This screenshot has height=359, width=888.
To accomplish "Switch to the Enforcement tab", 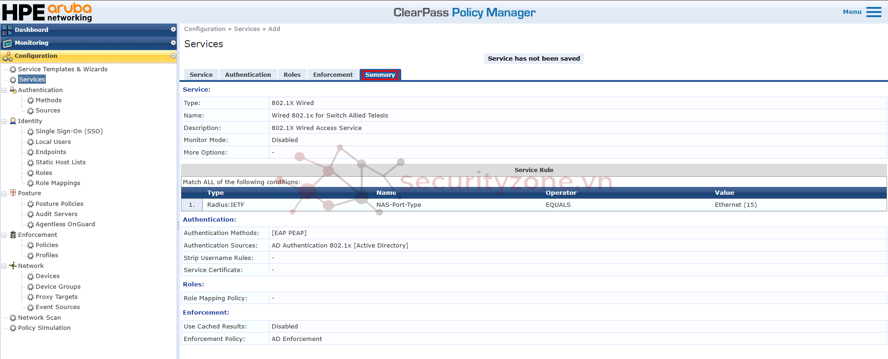I will [333, 74].
